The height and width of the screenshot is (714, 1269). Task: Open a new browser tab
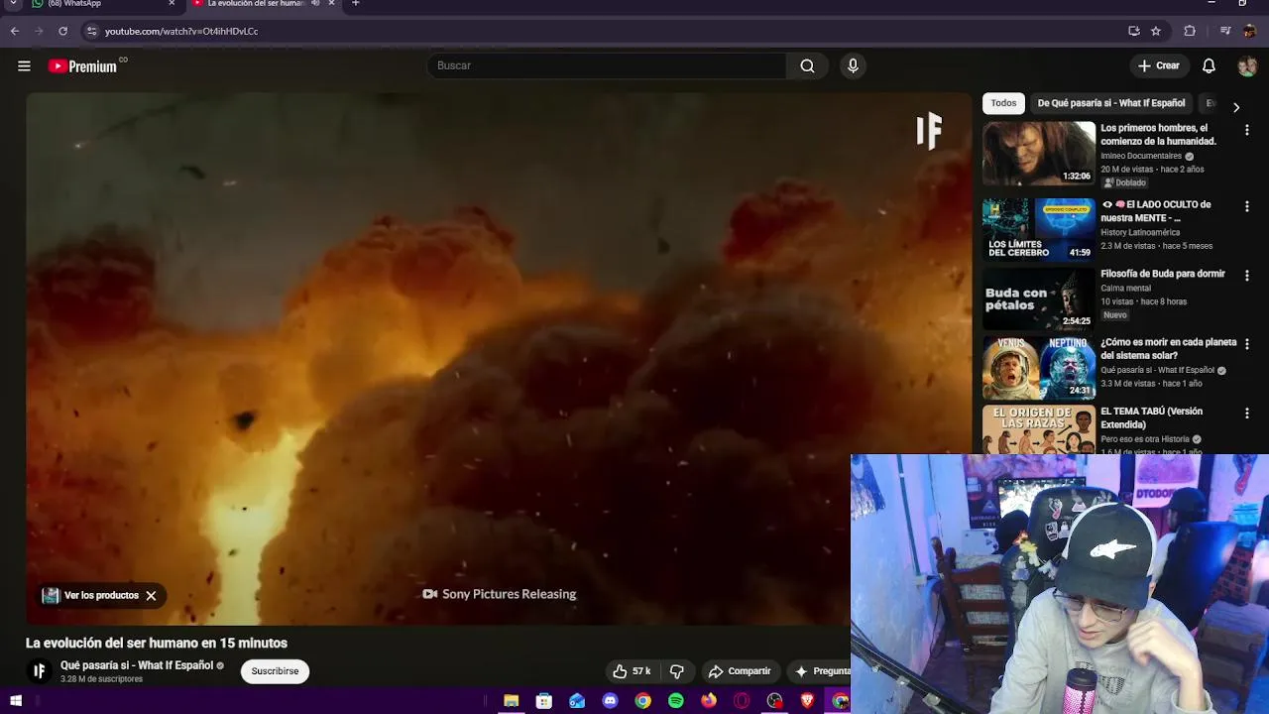pyautogui.click(x=356, y=4)
